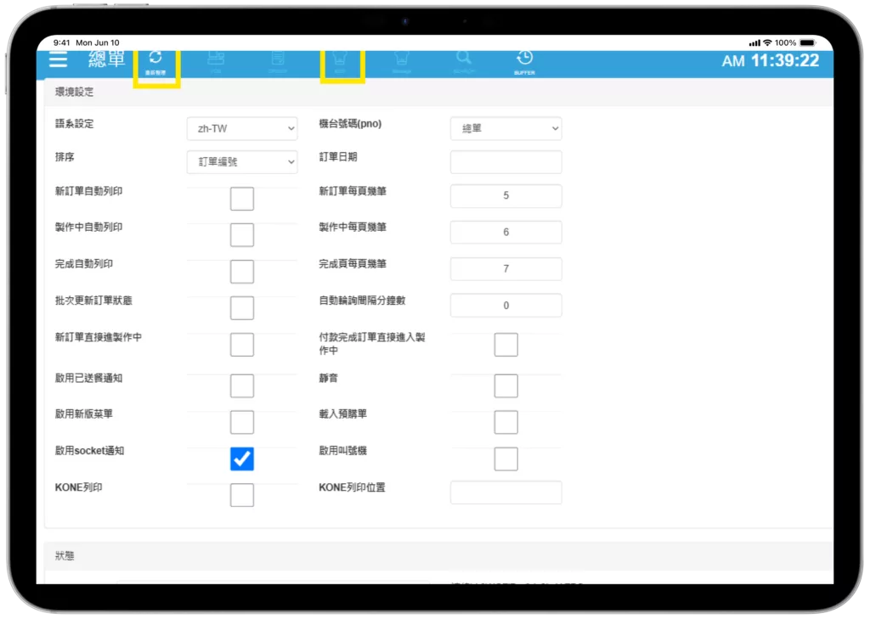Open the BUFFER history icon

pos(524,62)
